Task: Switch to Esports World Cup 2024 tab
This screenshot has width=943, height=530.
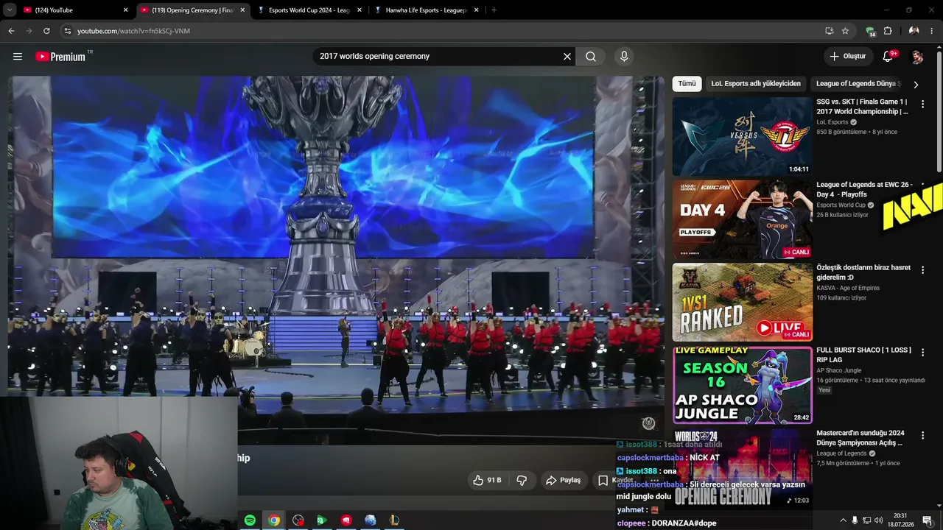Action: click(309, 10)
